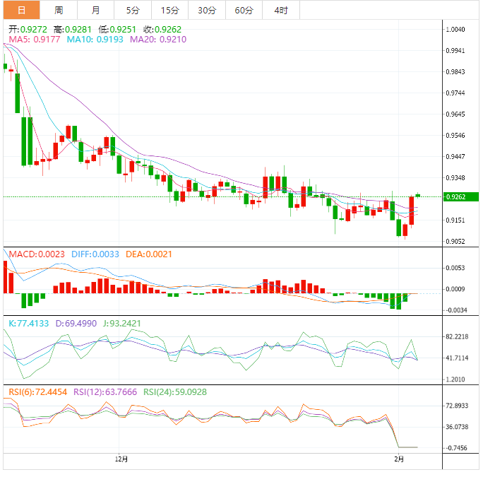The height and width of the screenshot is (477, 483).
Task: Click the MA5 indicator value label
Action: 35,40
